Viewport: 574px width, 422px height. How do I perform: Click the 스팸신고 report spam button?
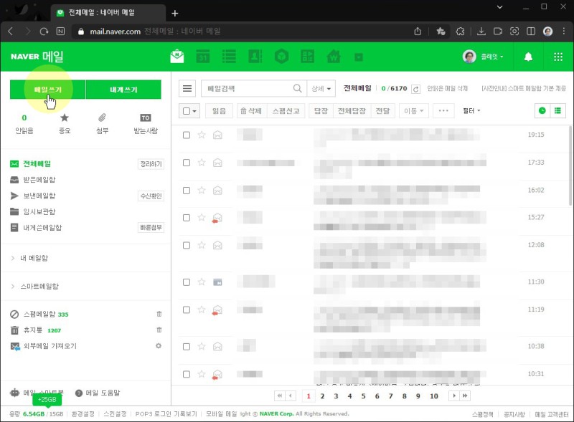pos(286,111)
